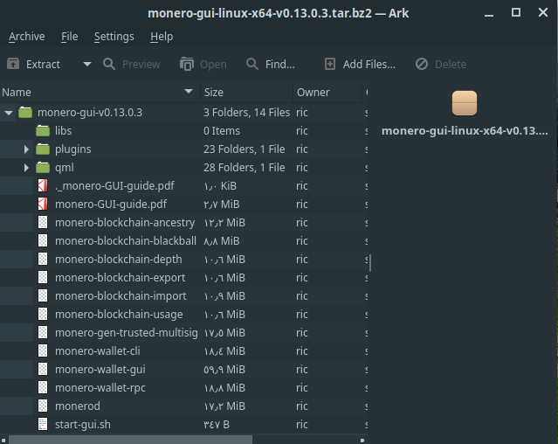The height and width of the screenshot is (444, 558).
Task: Click the Open toolbar icon
Action: pos(187,64)
